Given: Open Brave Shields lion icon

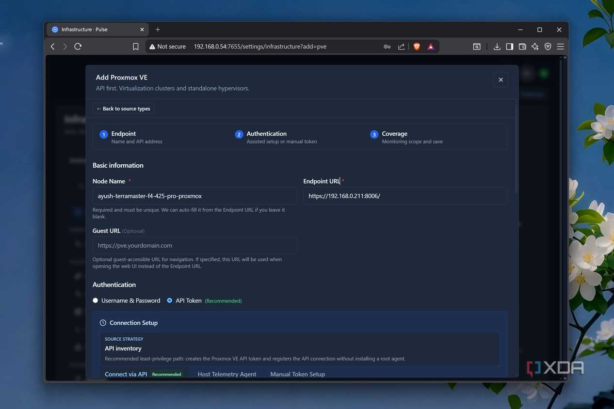Looking at the screenshot, I should [x=417, y=47].
